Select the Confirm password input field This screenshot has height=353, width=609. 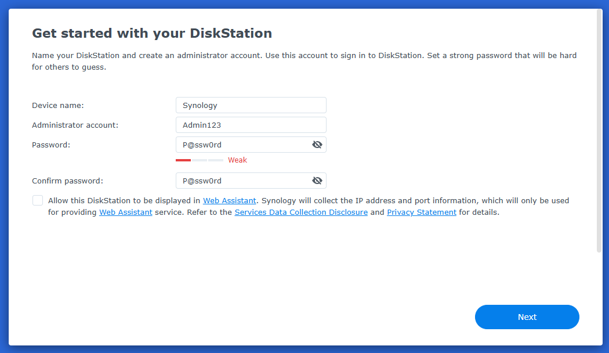(x=244, y=181)
